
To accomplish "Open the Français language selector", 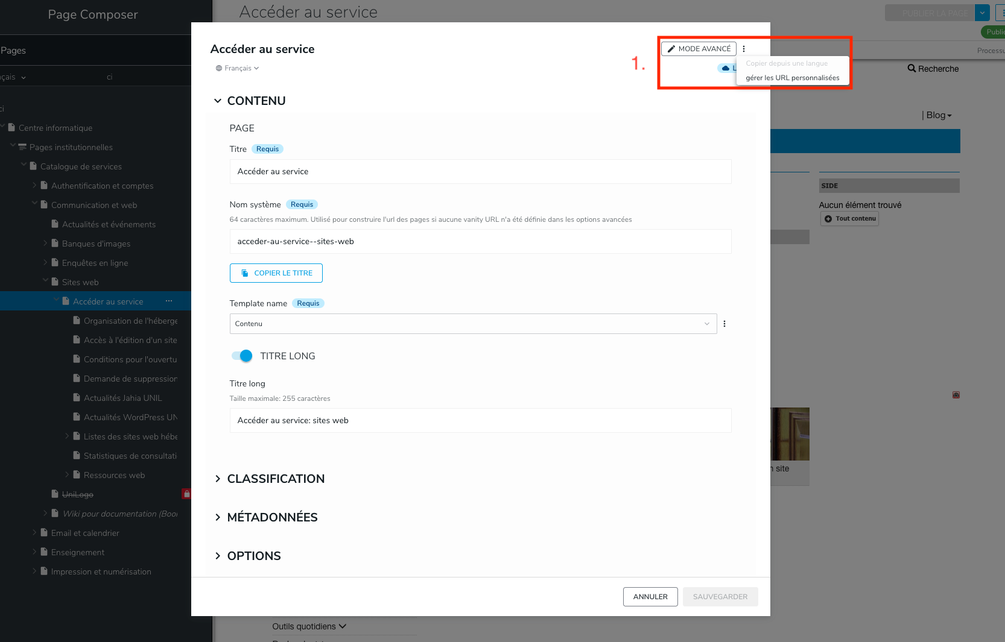I will pos(238,68).
